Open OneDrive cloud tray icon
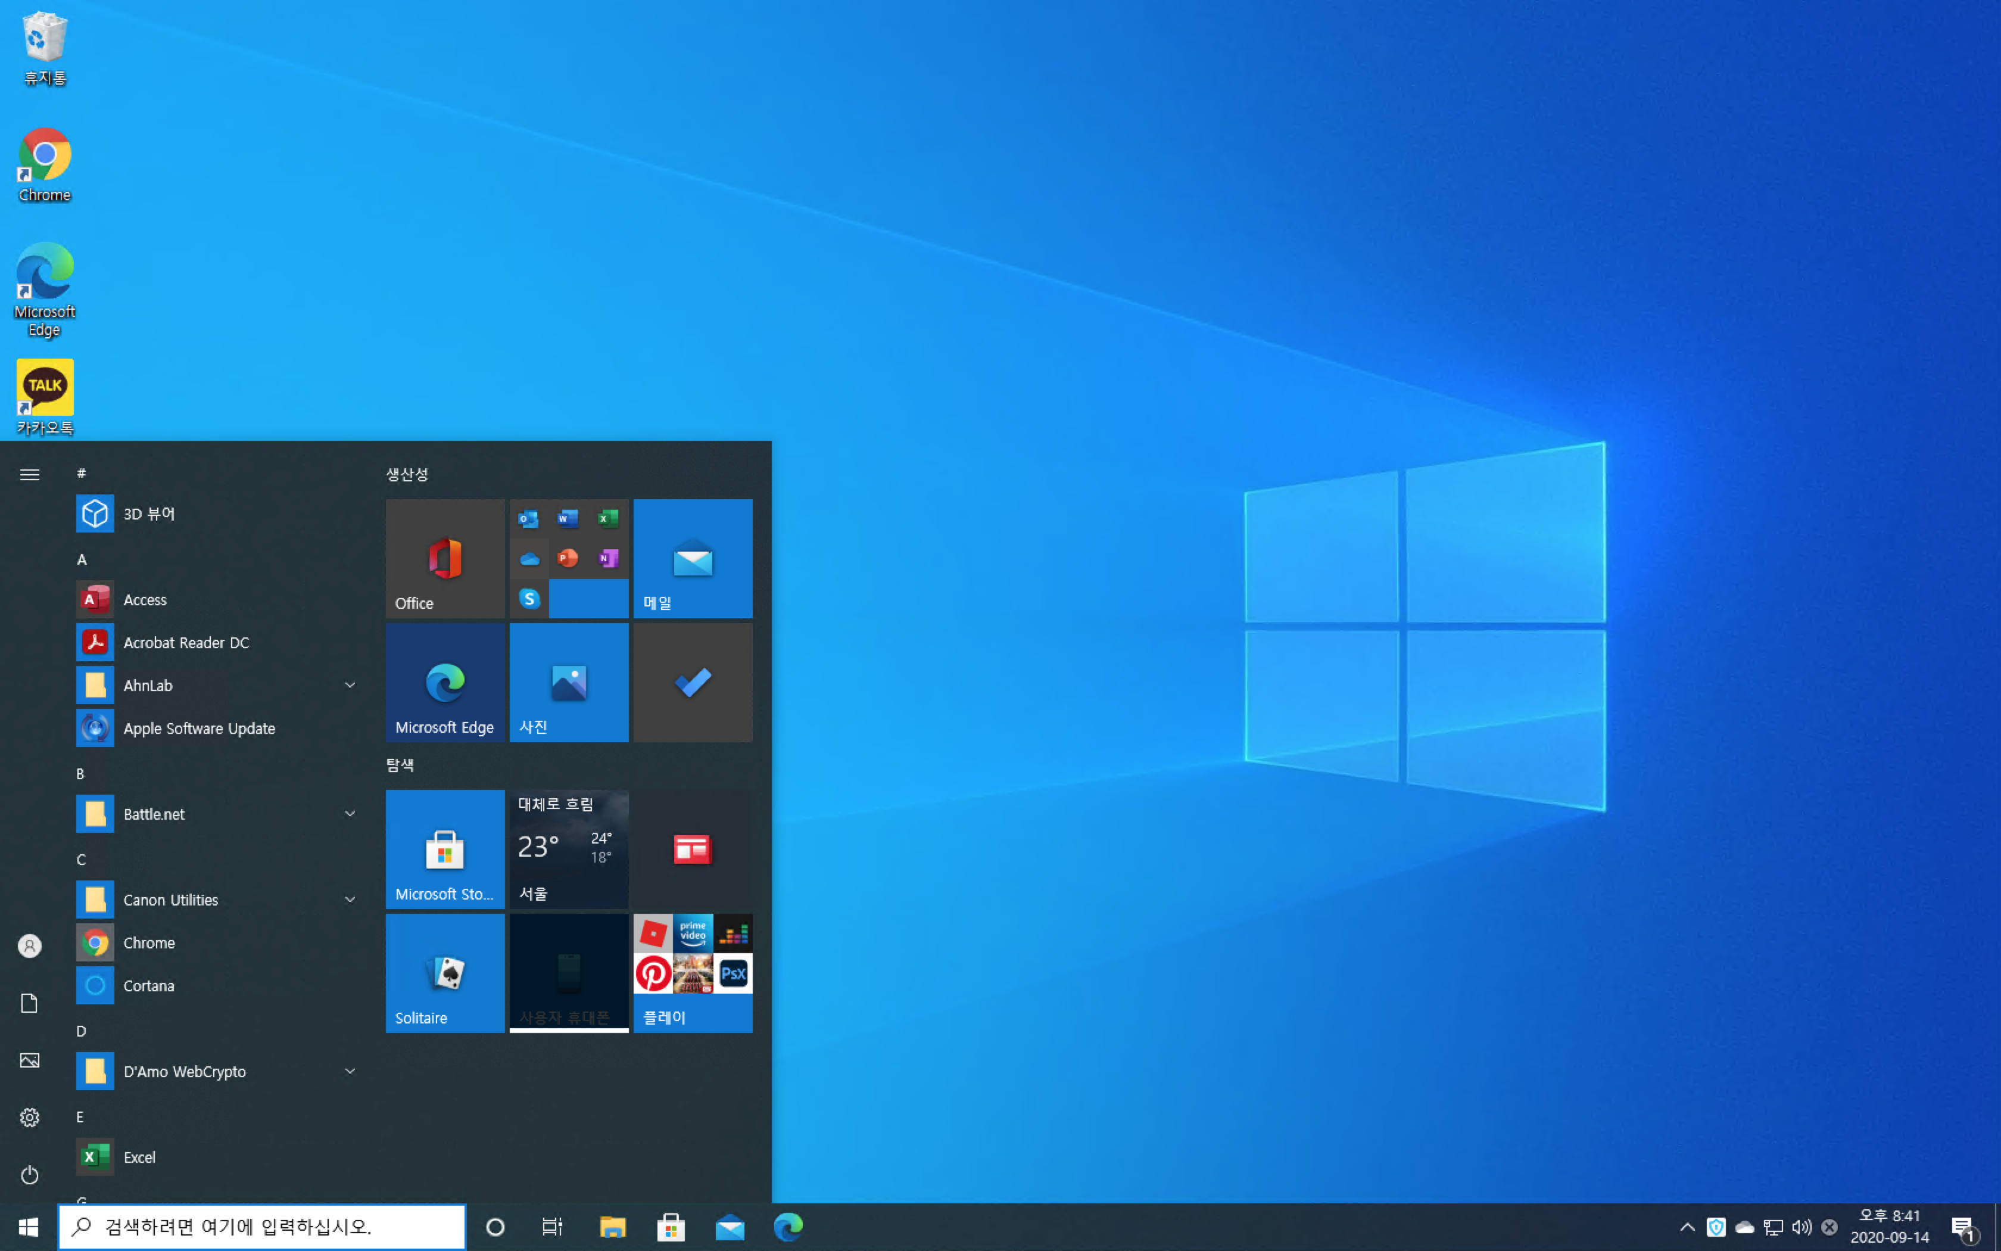2001x1251 pixels. (x=1745, y=1227)
